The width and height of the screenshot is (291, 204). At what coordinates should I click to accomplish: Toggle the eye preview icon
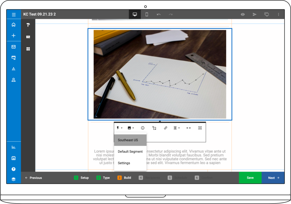(x=243, y=15)
